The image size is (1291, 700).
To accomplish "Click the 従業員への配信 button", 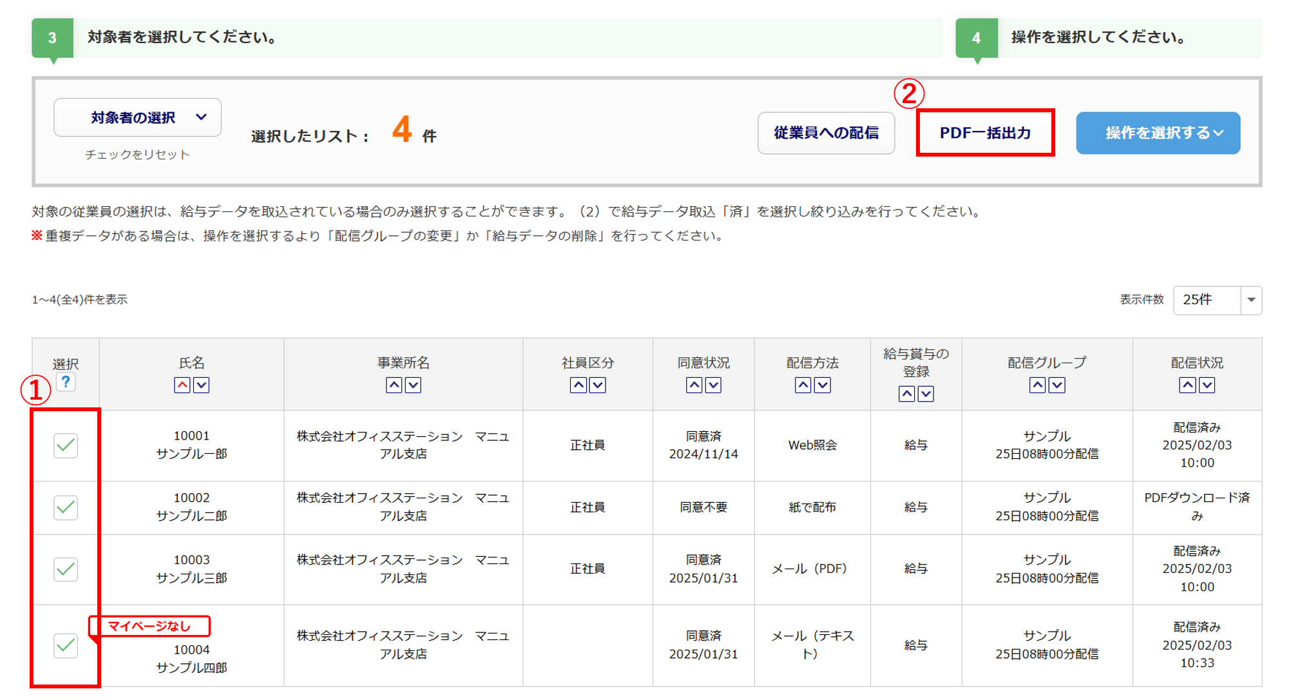I will coord(826,133).
